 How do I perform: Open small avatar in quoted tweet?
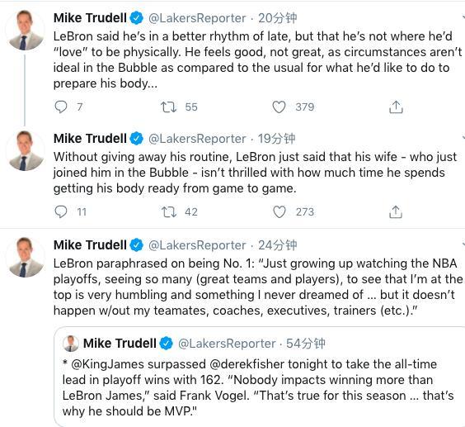coord(71,344)
